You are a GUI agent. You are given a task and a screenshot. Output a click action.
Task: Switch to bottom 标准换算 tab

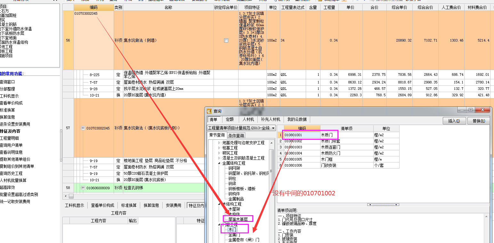pyautogui.click(x=129, y=205)
